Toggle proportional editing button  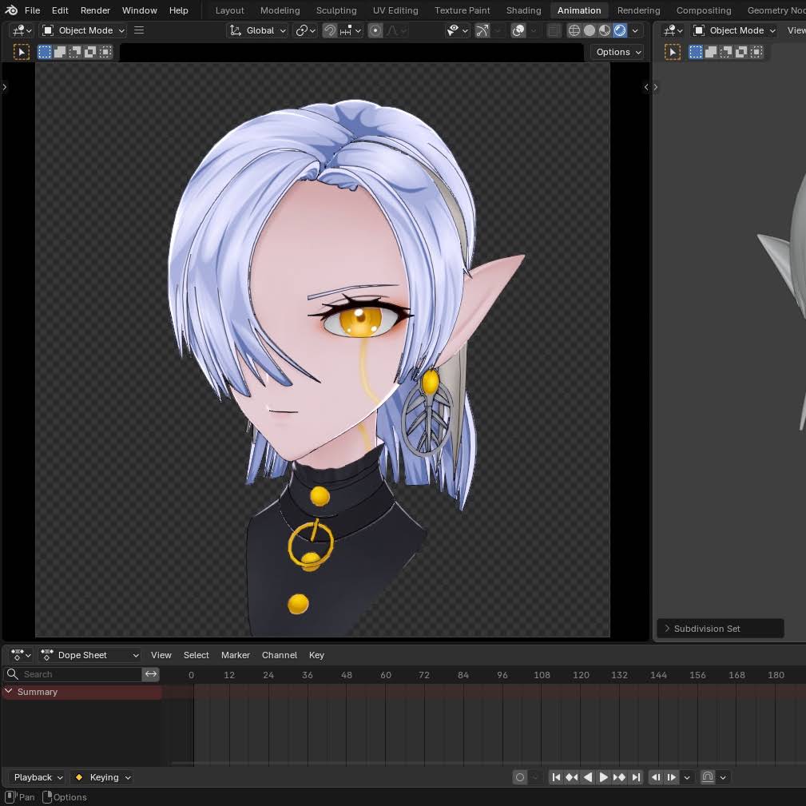pos(375,31)
